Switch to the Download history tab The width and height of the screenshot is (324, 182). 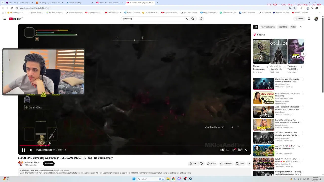point(80,3)
